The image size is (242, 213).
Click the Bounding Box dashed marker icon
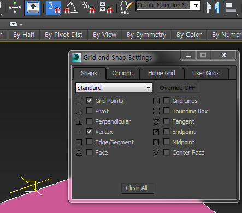coord(156,111)
